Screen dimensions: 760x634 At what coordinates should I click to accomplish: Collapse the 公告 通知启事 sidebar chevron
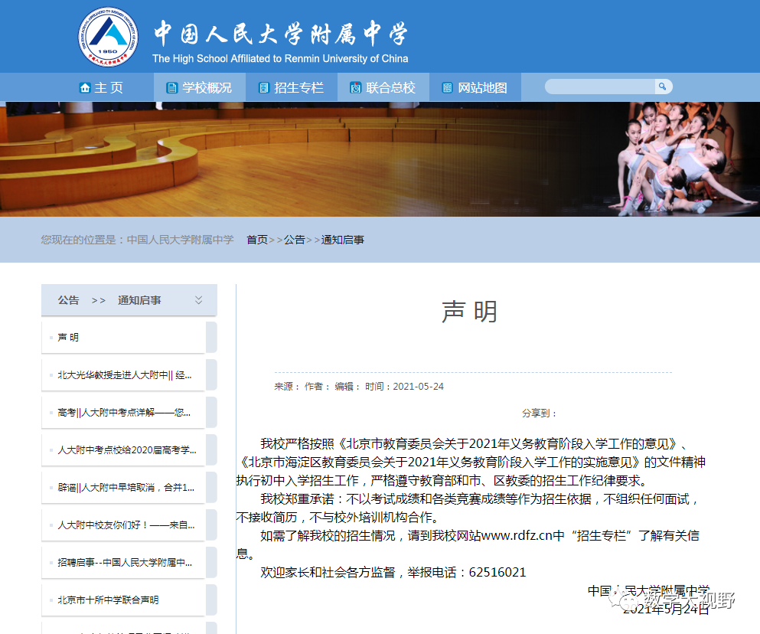pyautogui.click(x=199, y=300)
